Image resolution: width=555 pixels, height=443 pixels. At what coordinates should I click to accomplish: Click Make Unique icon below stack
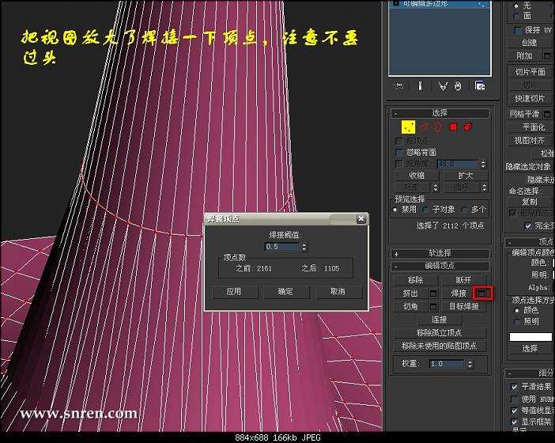[x=443, y=86]
